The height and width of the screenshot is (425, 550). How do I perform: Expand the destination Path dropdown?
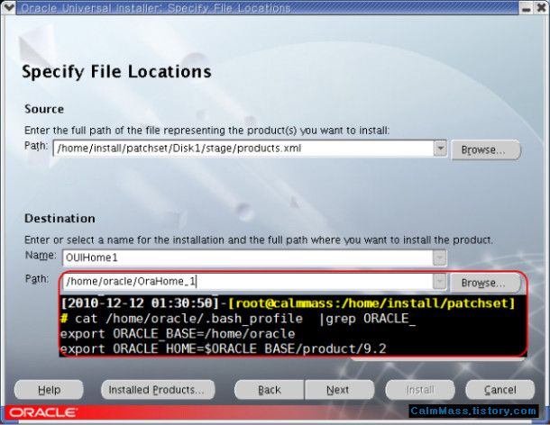439,281
